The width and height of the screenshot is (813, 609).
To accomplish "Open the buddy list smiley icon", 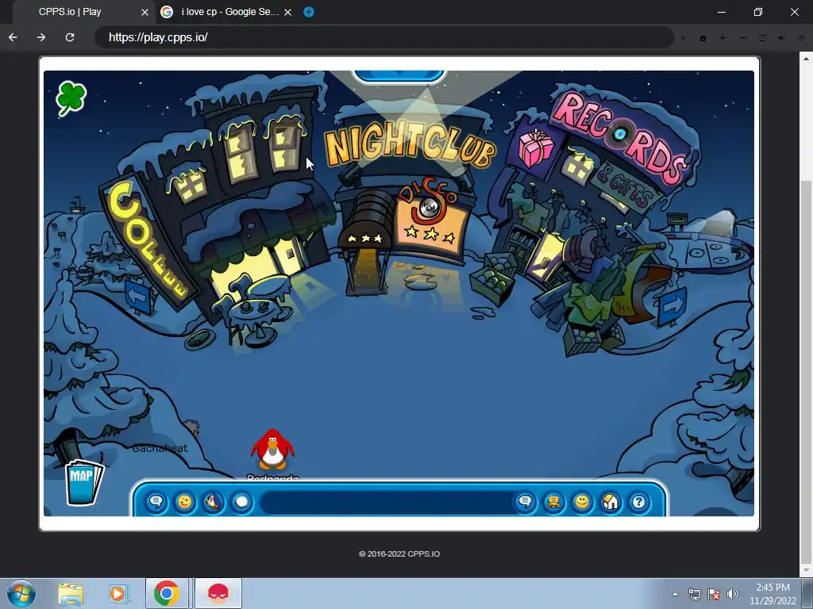I will pos(582,502).
